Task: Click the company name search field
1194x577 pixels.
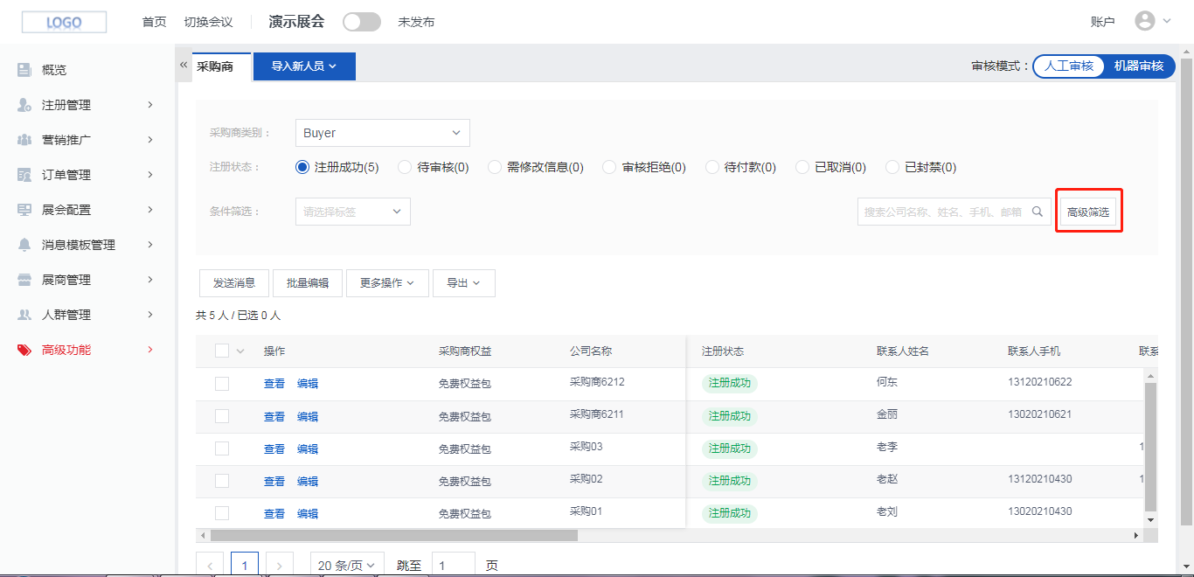Action: (x=954, y=212)
